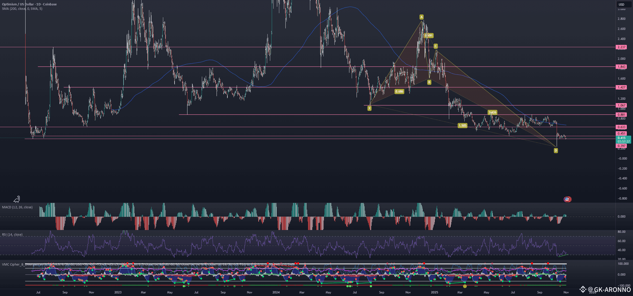
Task: Click the 2.237 horizontal line price label
Action: tap(621, 47)
